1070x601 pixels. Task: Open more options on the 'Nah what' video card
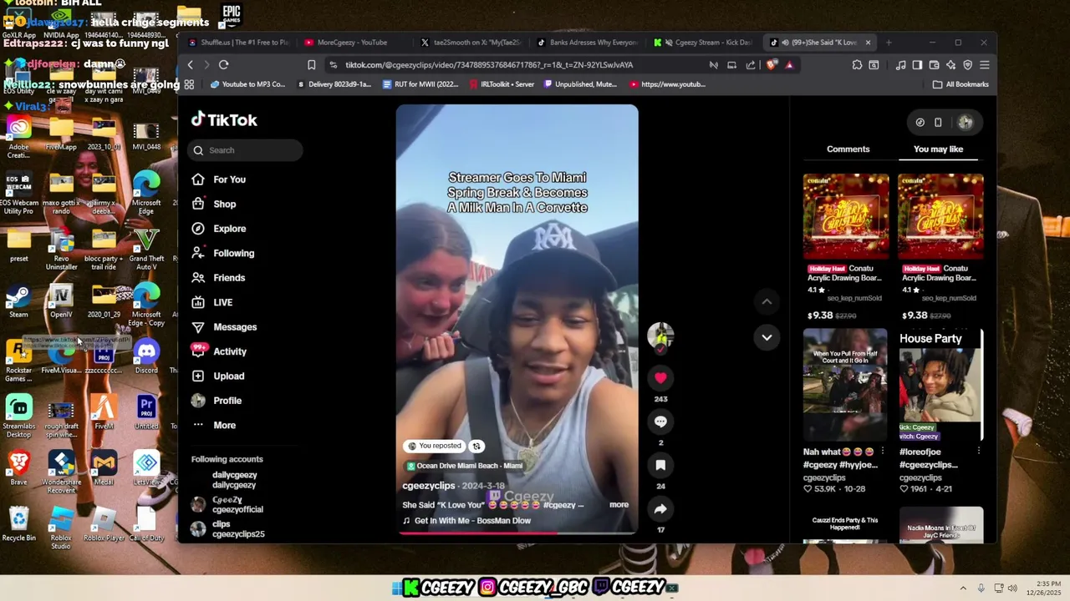point(882,452)
